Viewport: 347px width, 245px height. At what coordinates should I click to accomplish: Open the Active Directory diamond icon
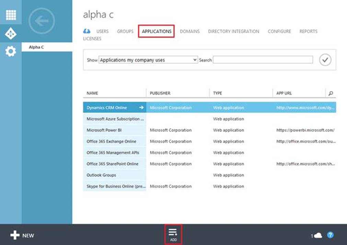[11, 34]
